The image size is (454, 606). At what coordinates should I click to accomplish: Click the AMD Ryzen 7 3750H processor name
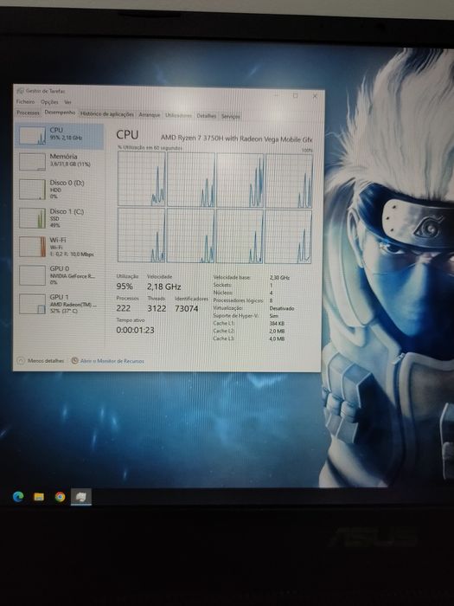pyautogui.click(x=236, y=139)
